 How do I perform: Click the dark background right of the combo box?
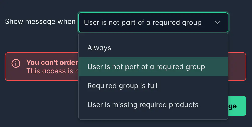(240, 23)
